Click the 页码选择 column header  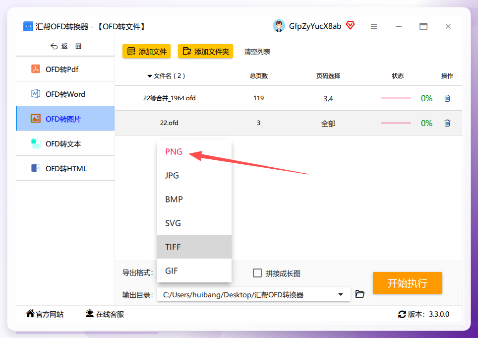(328, 76)
